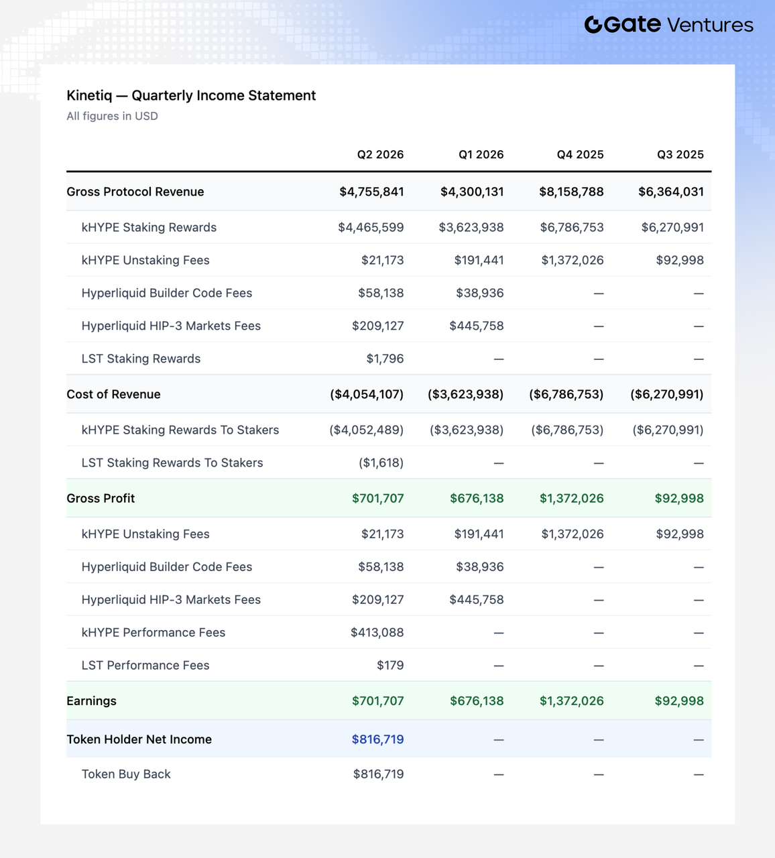
Task: Click the LST Staking Rewards row label
Action: [x=141, y=359]
